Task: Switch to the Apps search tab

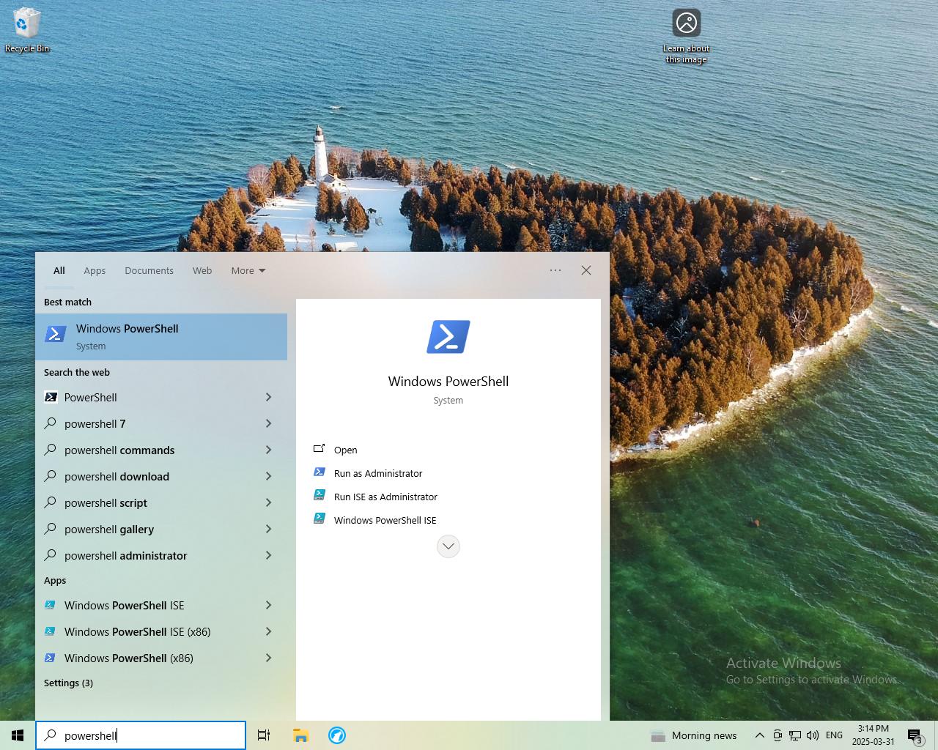Action: click(x=95, y=270)
